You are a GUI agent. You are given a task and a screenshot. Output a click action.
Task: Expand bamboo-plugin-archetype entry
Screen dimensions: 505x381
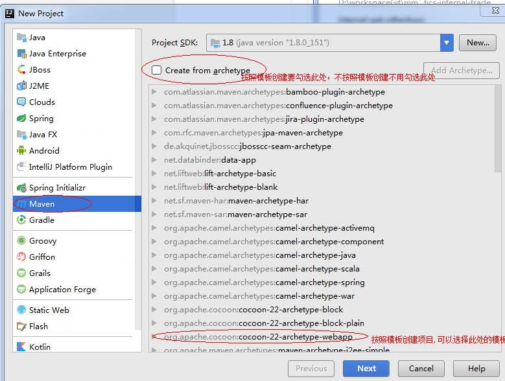[154, 92]
